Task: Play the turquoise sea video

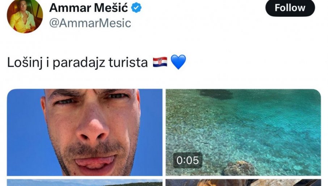Action: [x=243, y=132]
